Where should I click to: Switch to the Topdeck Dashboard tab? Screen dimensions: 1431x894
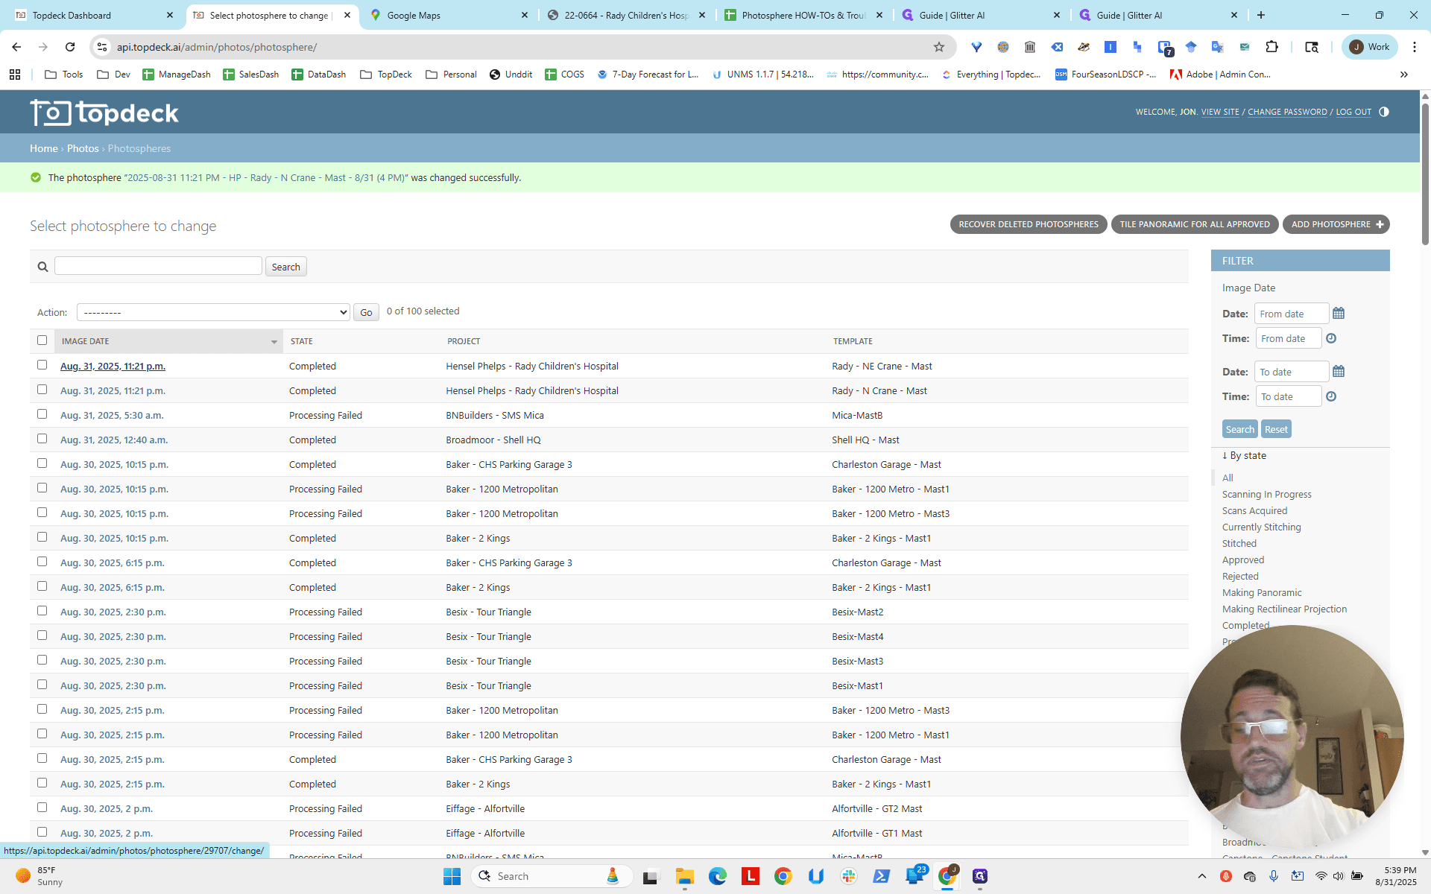(94, 15)
